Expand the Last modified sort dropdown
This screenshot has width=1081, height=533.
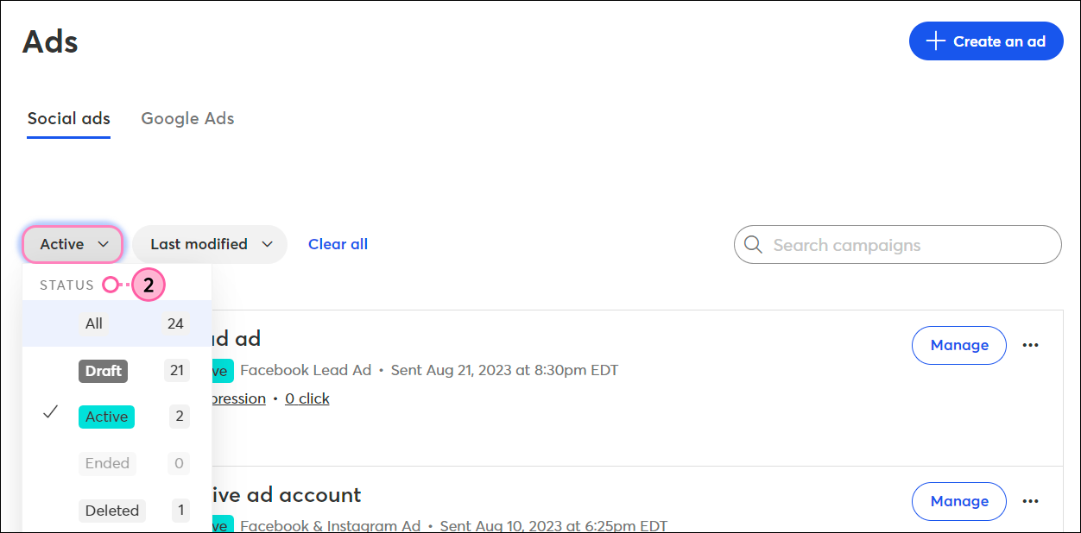point(210,244)
